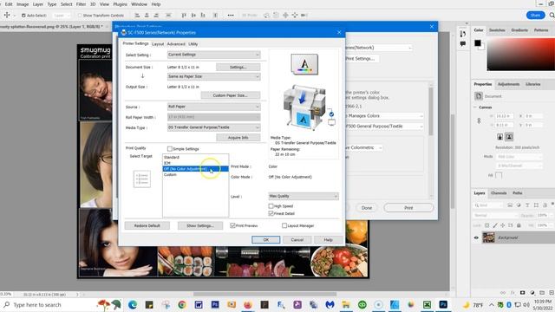Screen dimensions: 555x312
Task: Click the Show Settings button
Action: point(200,225)
